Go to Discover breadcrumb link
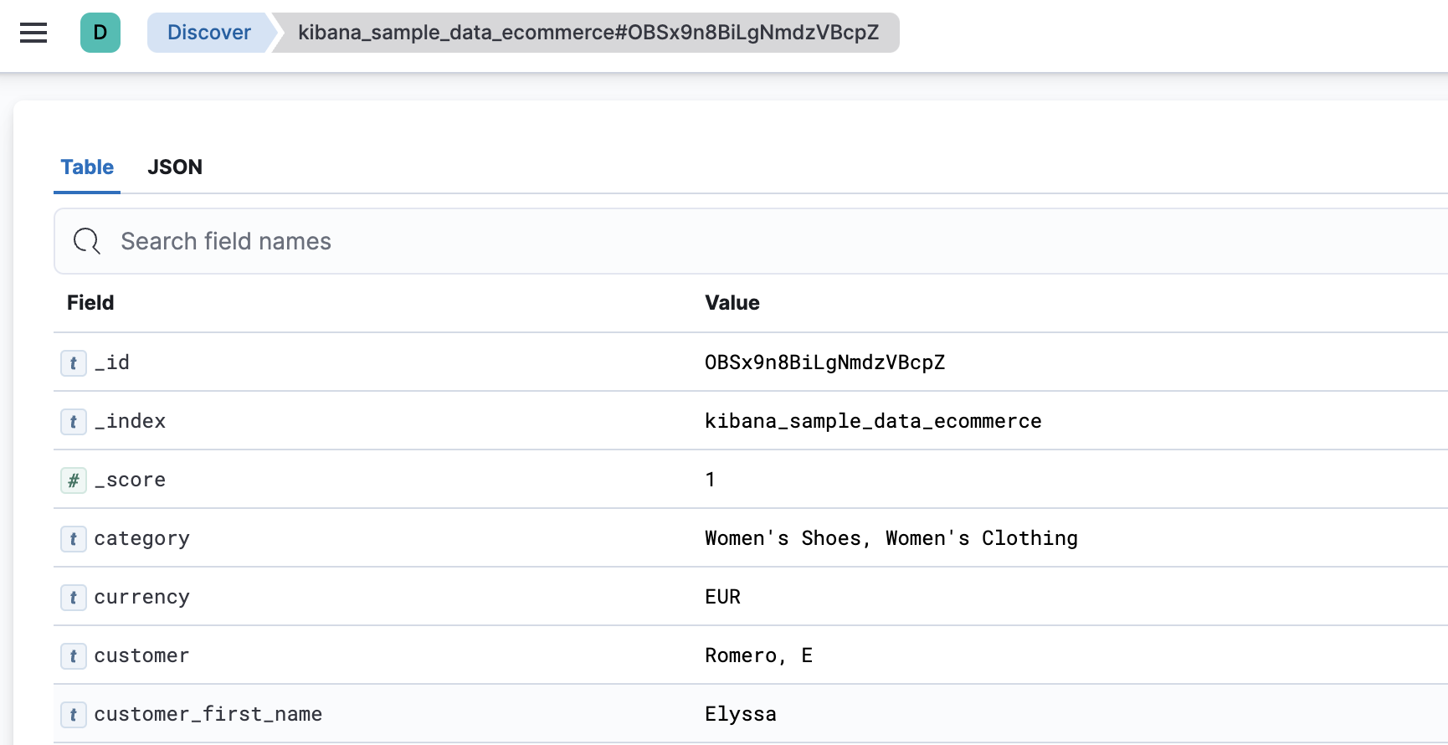This screenshot has width=1448, height=745. tap(209, 33)
